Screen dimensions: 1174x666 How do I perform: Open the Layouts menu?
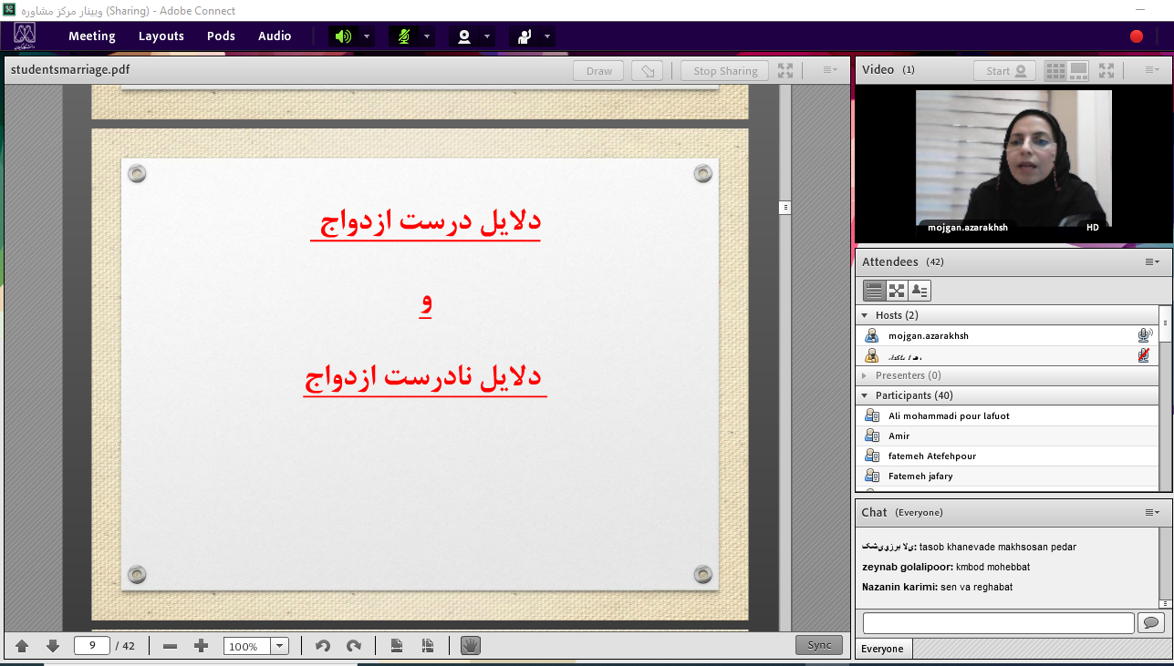tap(161, 36)
